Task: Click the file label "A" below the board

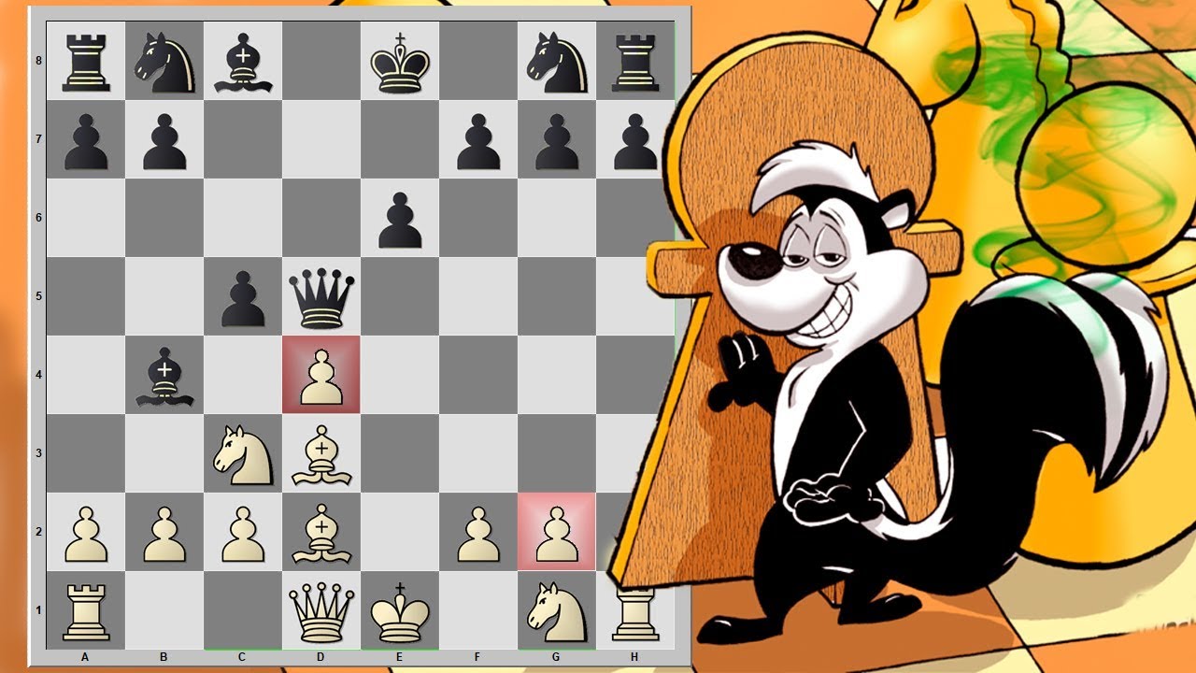Action: point(85,657)
